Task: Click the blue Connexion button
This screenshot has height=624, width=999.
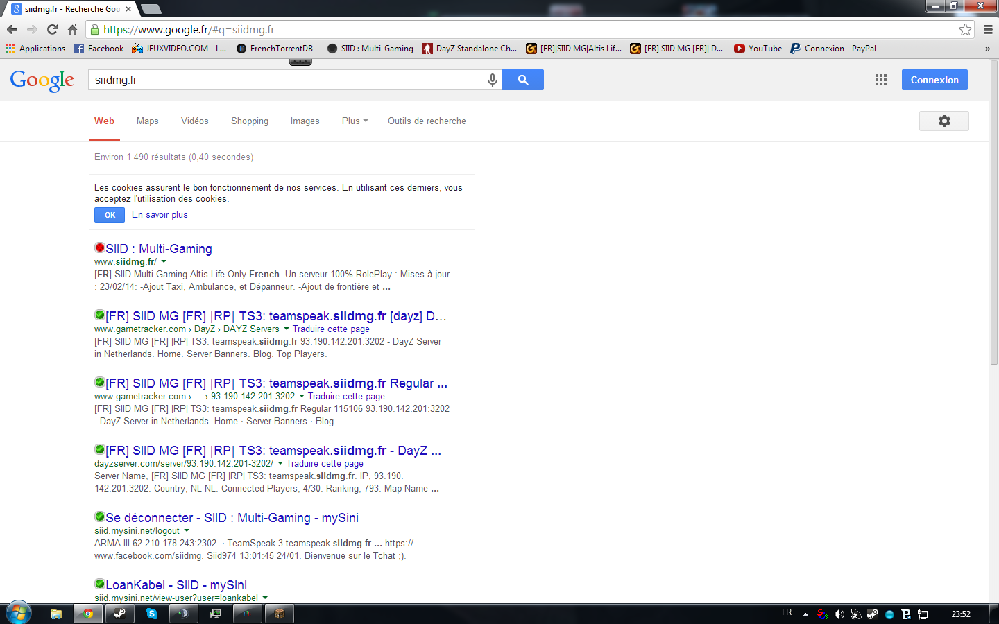Action: pos(934,80)
